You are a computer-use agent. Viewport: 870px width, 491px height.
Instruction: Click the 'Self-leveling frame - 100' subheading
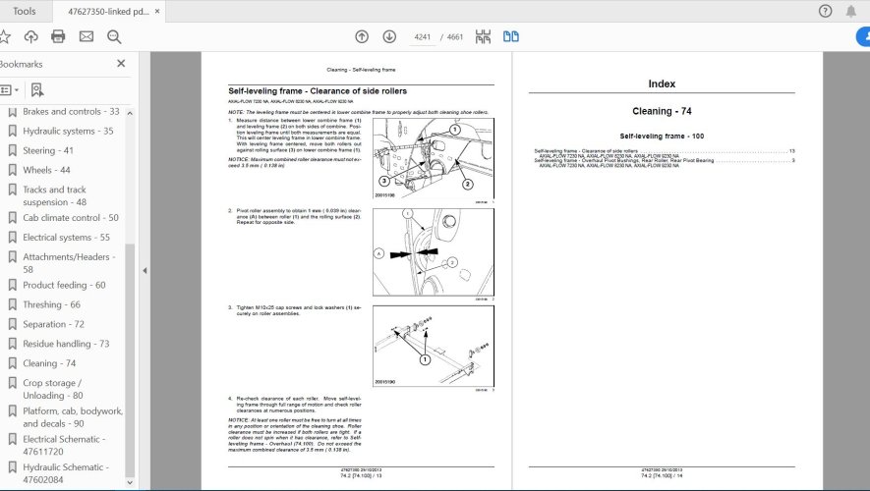point(662,136)
